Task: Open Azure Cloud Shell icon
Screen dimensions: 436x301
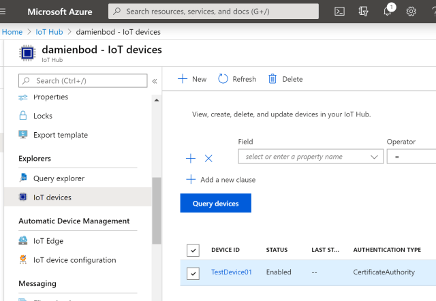Action: [x=339, y=12]
